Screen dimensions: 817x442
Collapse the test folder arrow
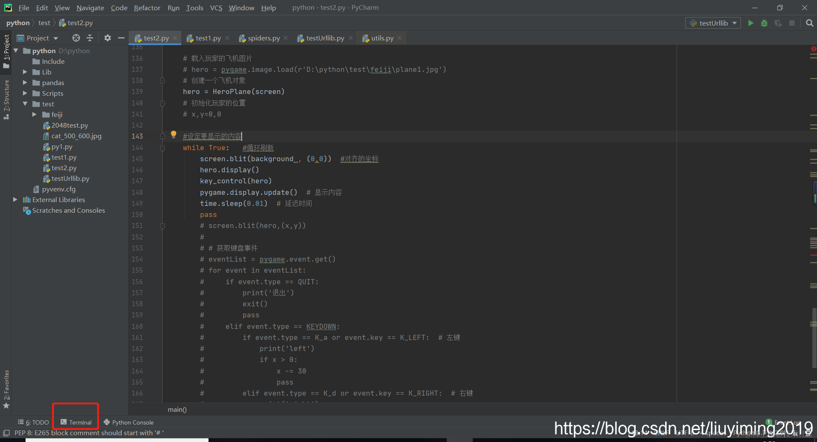click(x=25, y=104)
